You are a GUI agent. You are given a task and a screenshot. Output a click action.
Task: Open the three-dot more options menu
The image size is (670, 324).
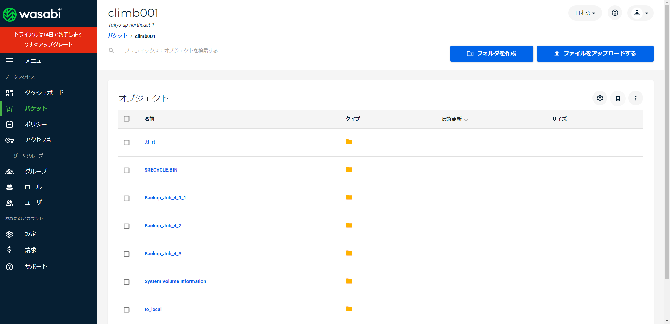(636, 98)
